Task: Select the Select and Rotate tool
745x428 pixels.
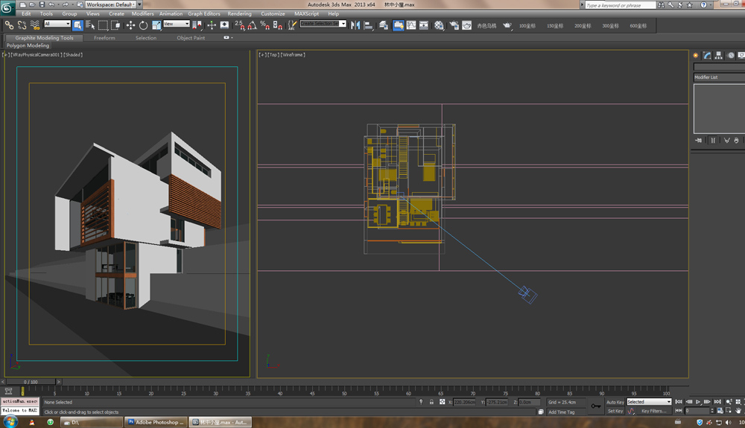Action: [143, 25]
